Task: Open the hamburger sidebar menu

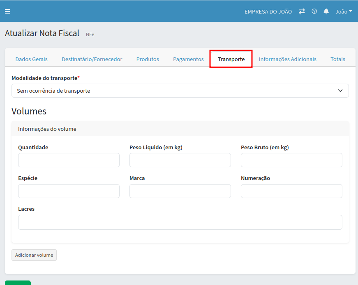Action: click(7, 11)
